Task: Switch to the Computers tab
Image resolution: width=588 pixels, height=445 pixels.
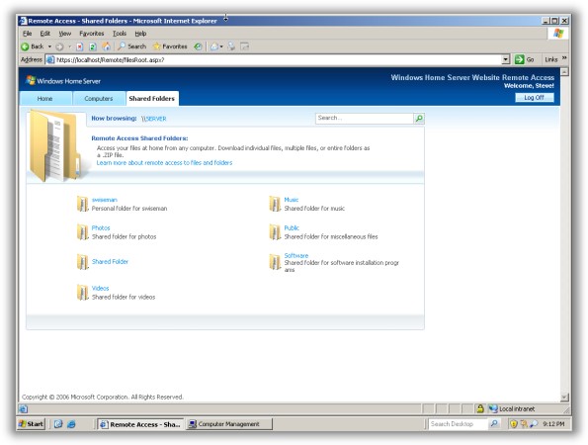Action: (99, 99)
